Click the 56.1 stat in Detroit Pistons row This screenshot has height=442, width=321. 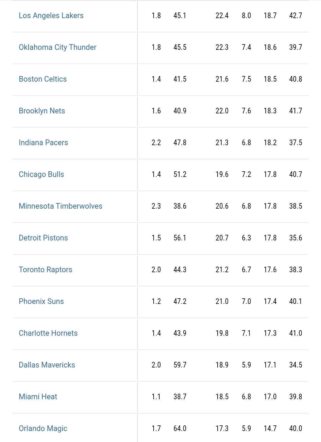click(180, 238)
